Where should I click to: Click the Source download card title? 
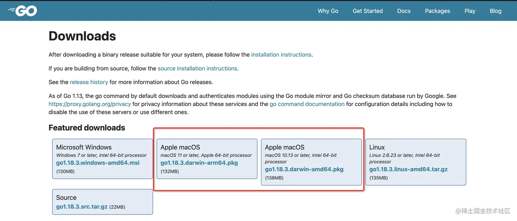(x=66, y=198)
